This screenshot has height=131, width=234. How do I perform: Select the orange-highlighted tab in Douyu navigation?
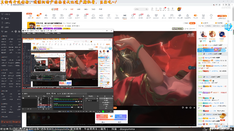pyautogui.click(x=72, y=9)
